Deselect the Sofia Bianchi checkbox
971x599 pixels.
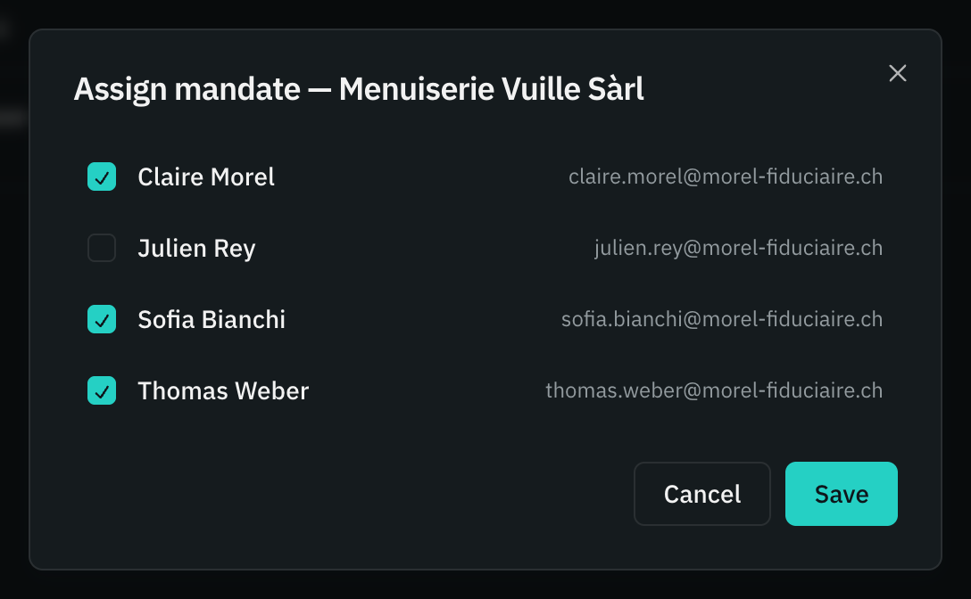[x=102, y=319]
